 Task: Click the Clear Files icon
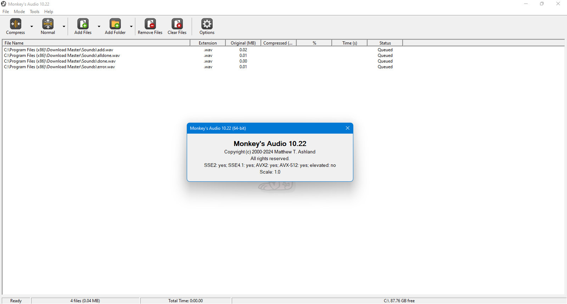(x=177, y=24)
